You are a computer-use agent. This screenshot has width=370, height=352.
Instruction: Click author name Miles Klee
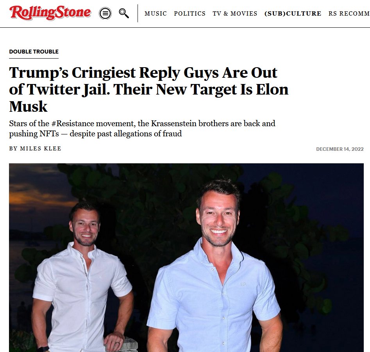(x=41, y=148)
